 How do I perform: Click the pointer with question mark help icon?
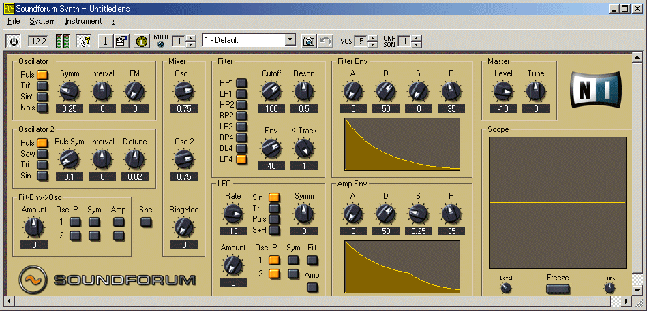[x=84, y=41]
